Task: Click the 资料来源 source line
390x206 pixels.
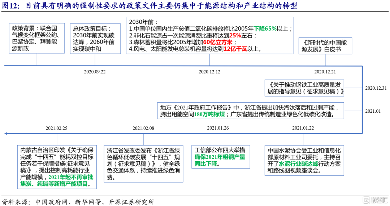Action: pos(78,201)
